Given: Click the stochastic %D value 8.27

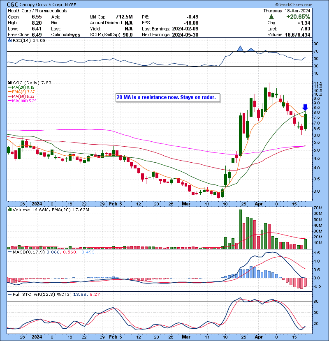Looking at the screenshot, I should point(95,295).
